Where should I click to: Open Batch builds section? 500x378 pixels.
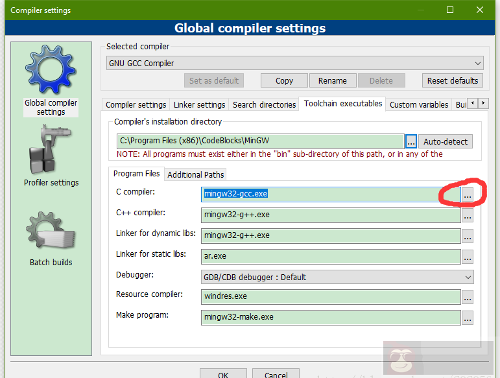pyautogui.click(x=51, y=239)
